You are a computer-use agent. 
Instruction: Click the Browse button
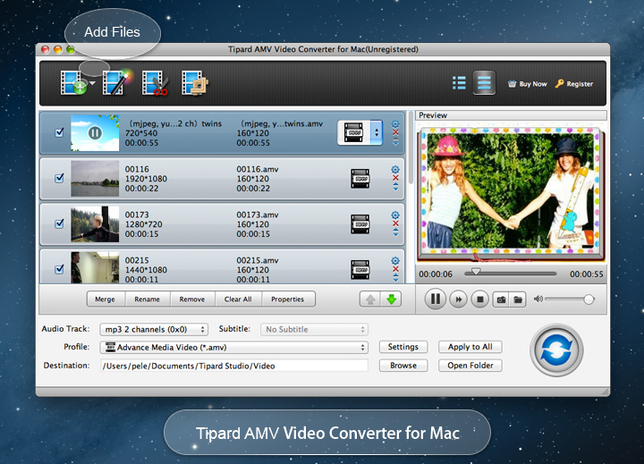click(403, 366)
